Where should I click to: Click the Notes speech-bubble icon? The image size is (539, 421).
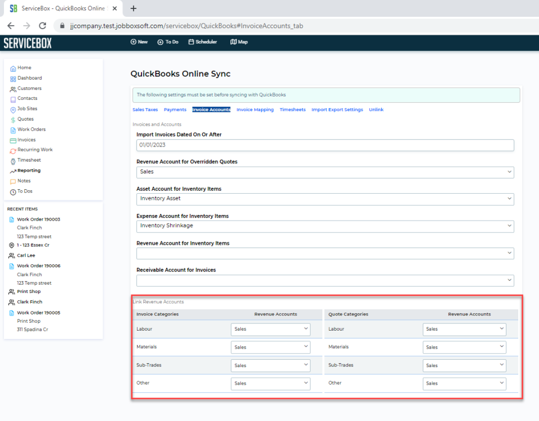point(13,181)
